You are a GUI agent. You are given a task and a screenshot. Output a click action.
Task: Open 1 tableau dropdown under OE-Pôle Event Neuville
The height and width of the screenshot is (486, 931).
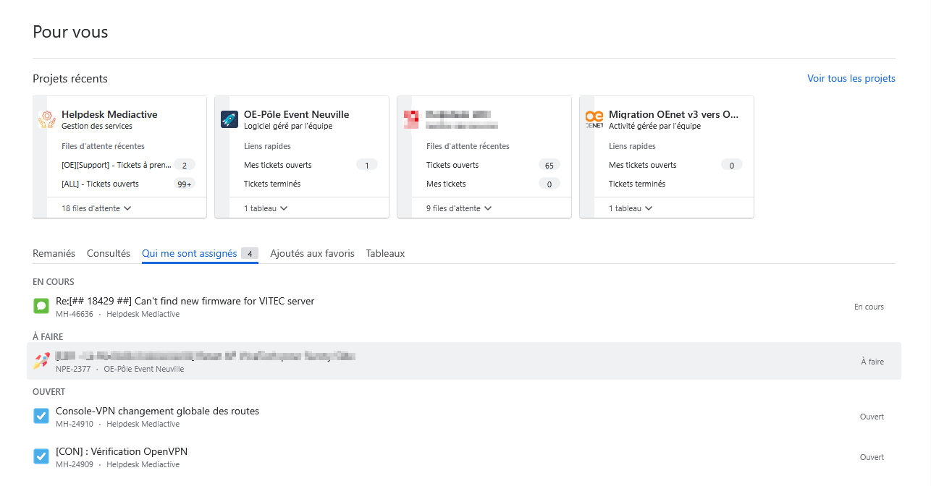pos(266,208)
